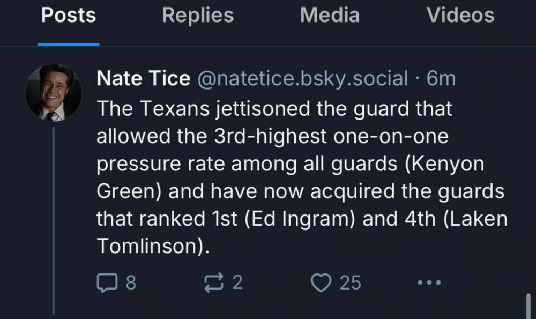The width and height of the screenshot is (536, 319).
Task: Click the repost count number 2
Action: (x=237, y=283)
